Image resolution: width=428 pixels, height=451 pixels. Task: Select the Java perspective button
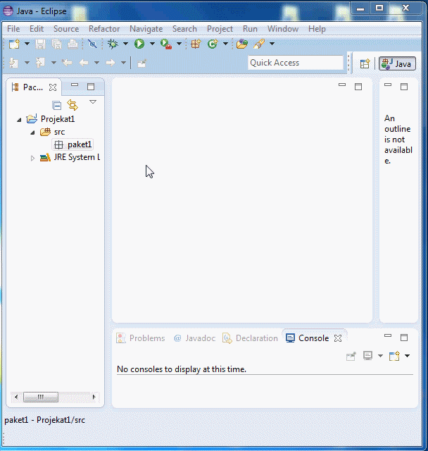[397, 63]
